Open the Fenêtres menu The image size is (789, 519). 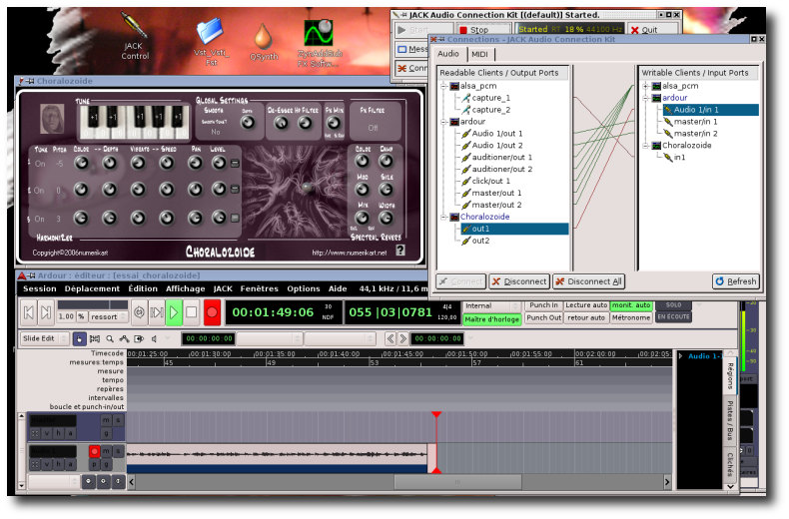tap(259, 289)
